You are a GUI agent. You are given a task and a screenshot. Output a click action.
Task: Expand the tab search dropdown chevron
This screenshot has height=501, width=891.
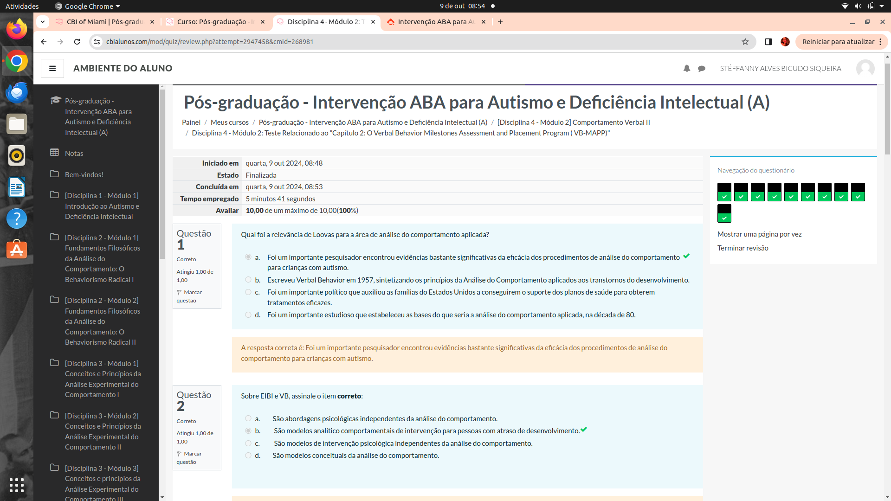coord(43,22)
